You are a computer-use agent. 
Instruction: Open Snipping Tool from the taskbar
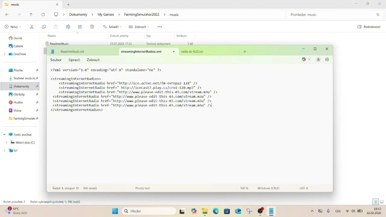click(x=249, y=211)
